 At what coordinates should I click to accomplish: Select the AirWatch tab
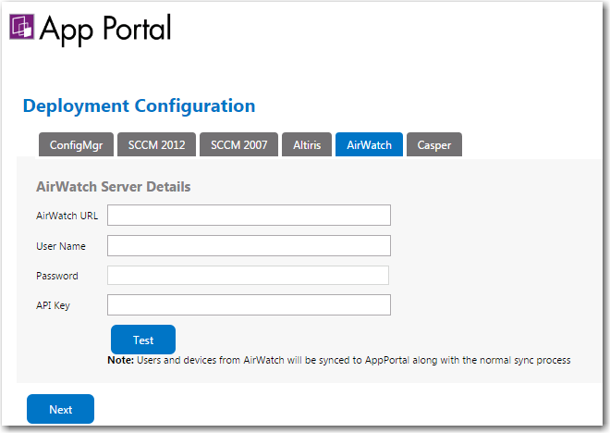pos(369,144)
